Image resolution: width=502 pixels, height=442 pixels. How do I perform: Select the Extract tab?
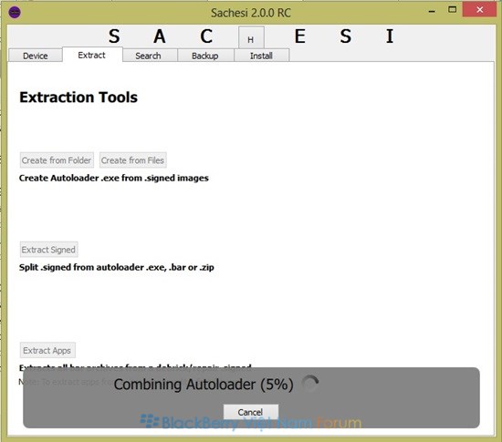(x=92, y=55)
